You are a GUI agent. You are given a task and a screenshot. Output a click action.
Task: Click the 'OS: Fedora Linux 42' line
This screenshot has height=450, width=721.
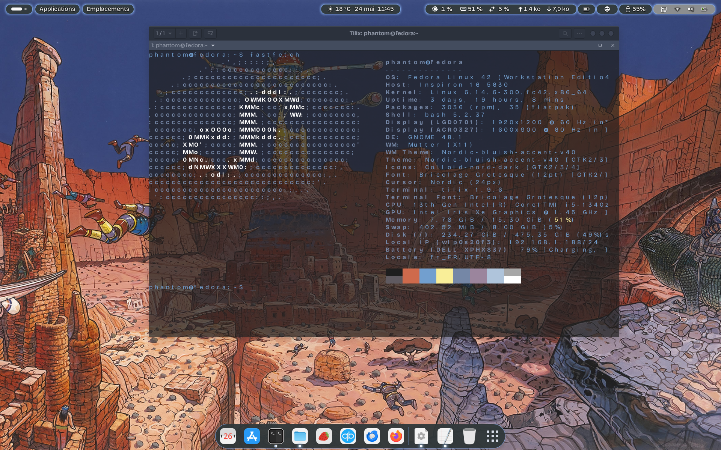[498, 77]
